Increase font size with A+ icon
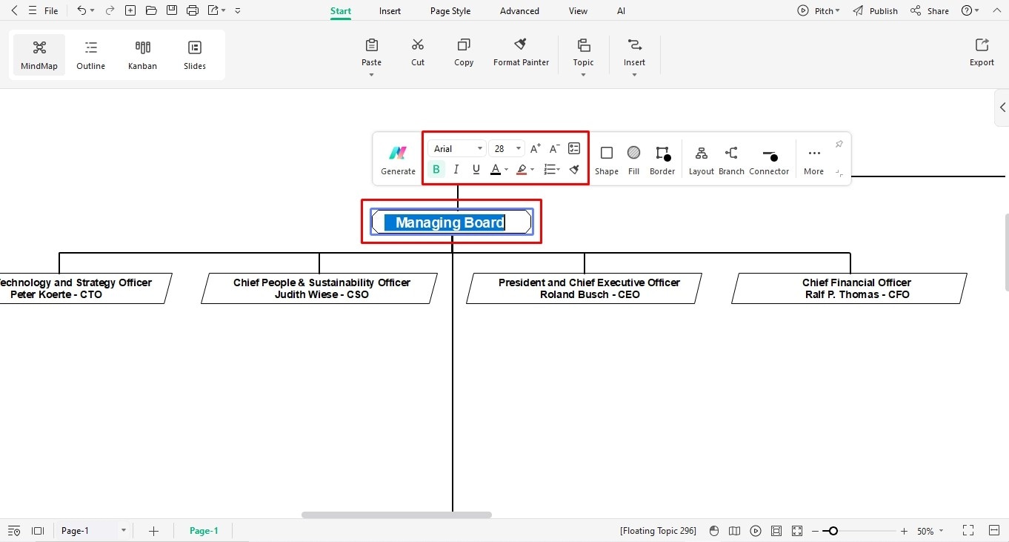Image resolution: width=1009 pixels, height=542 pixels. click(535, 148)
